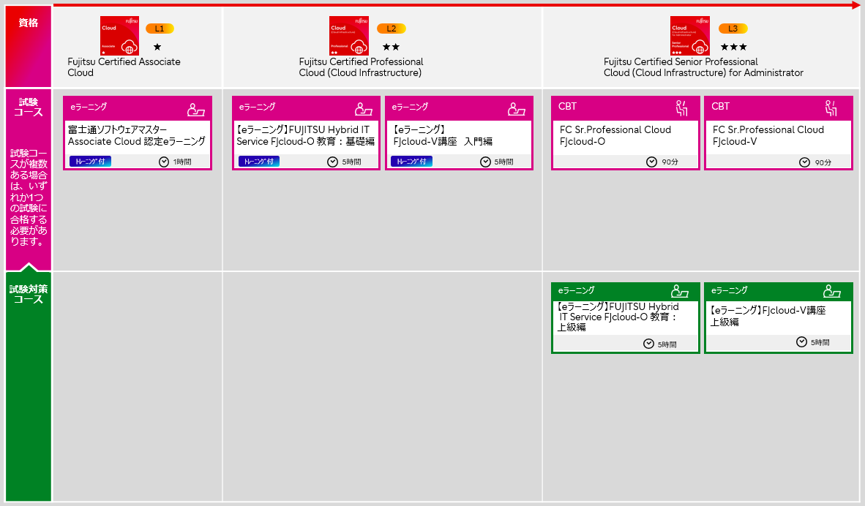This screenshot has width=865, height=506.
Task: Click clock icon on FJcloud-O 上級編 card
Action: click(x=648, y=344)
